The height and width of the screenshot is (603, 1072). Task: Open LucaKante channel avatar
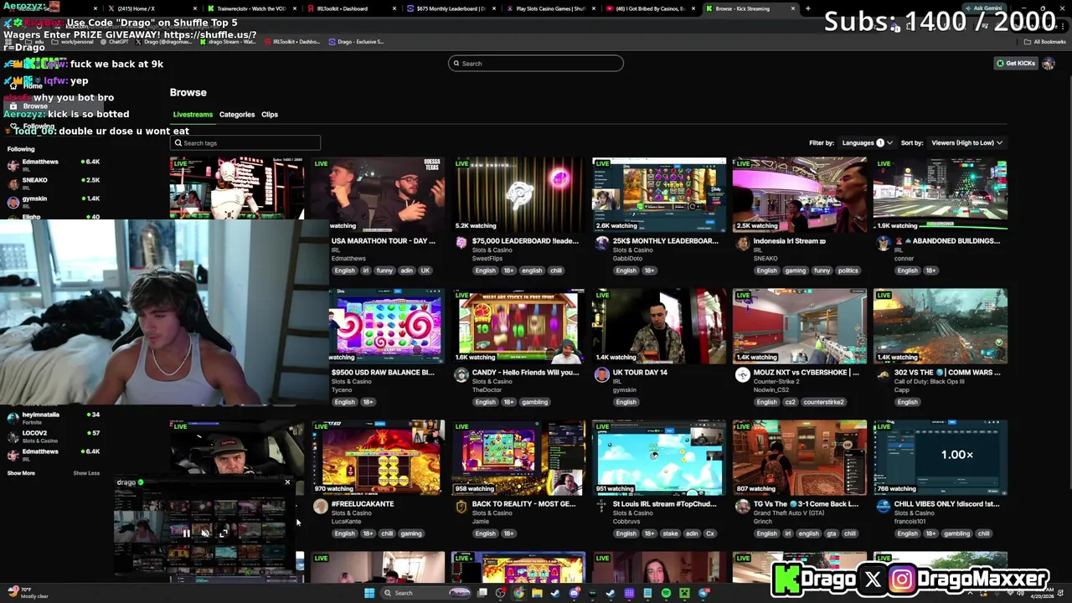321,506
